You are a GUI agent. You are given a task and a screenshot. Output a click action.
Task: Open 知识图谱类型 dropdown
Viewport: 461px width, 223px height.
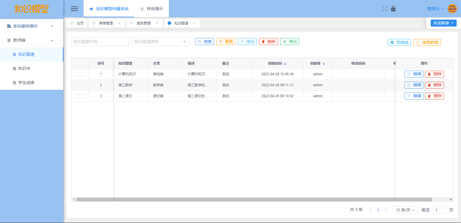tap(160, 42)
